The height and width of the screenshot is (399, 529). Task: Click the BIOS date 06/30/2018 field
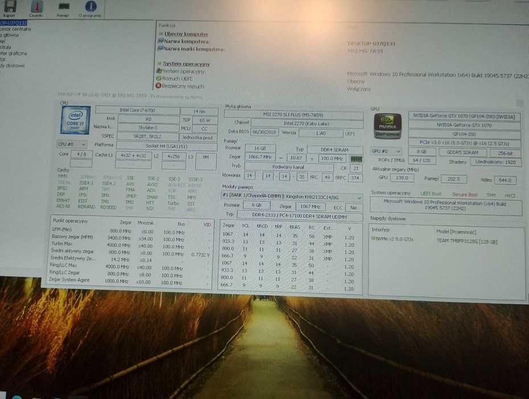pos(264,132)
